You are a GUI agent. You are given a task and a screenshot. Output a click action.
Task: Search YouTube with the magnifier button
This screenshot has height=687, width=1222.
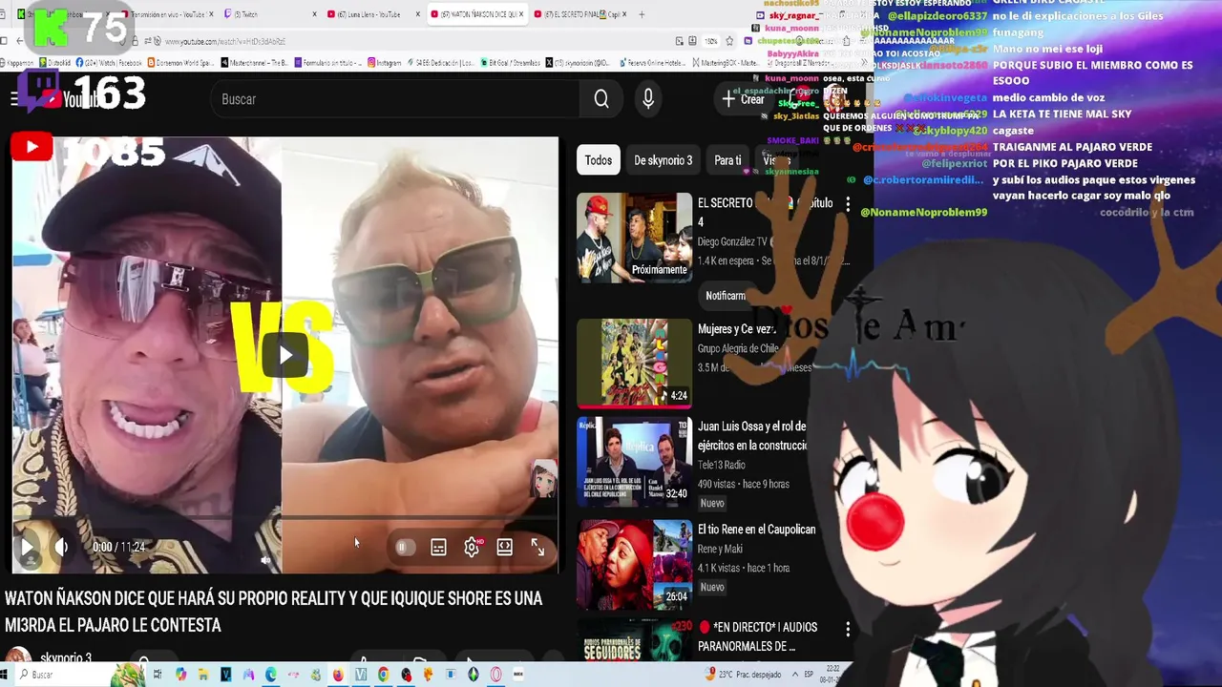tap(601, 99)
